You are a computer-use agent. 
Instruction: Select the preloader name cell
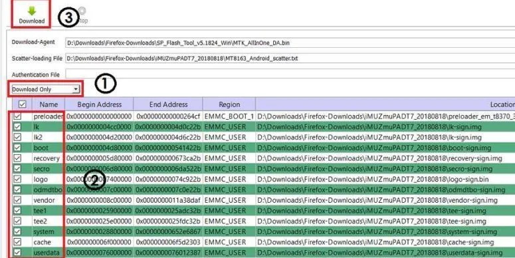(x=48, y=116)
